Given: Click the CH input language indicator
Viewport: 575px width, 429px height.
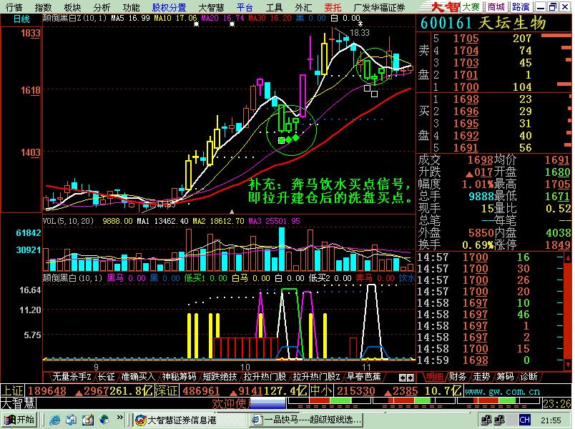Looking at the screenshot, I should [525, 420].
